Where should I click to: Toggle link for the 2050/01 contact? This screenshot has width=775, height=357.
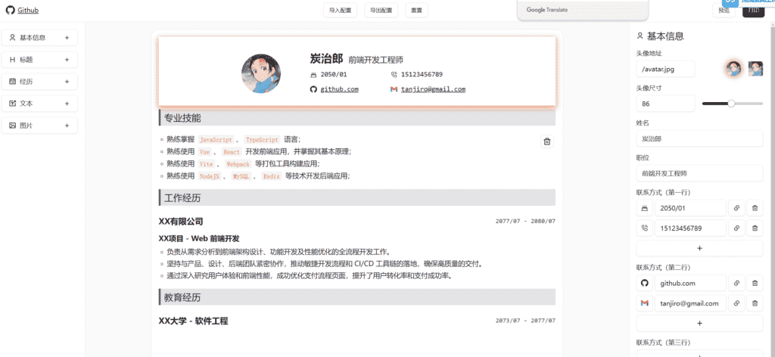point(736,208)
